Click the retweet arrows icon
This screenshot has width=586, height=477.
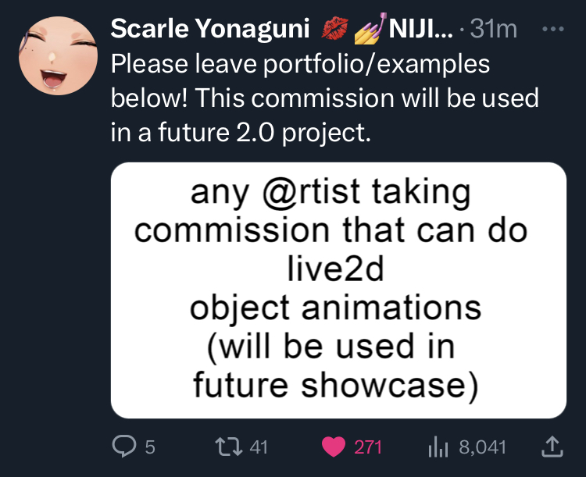tap(228, 447)
